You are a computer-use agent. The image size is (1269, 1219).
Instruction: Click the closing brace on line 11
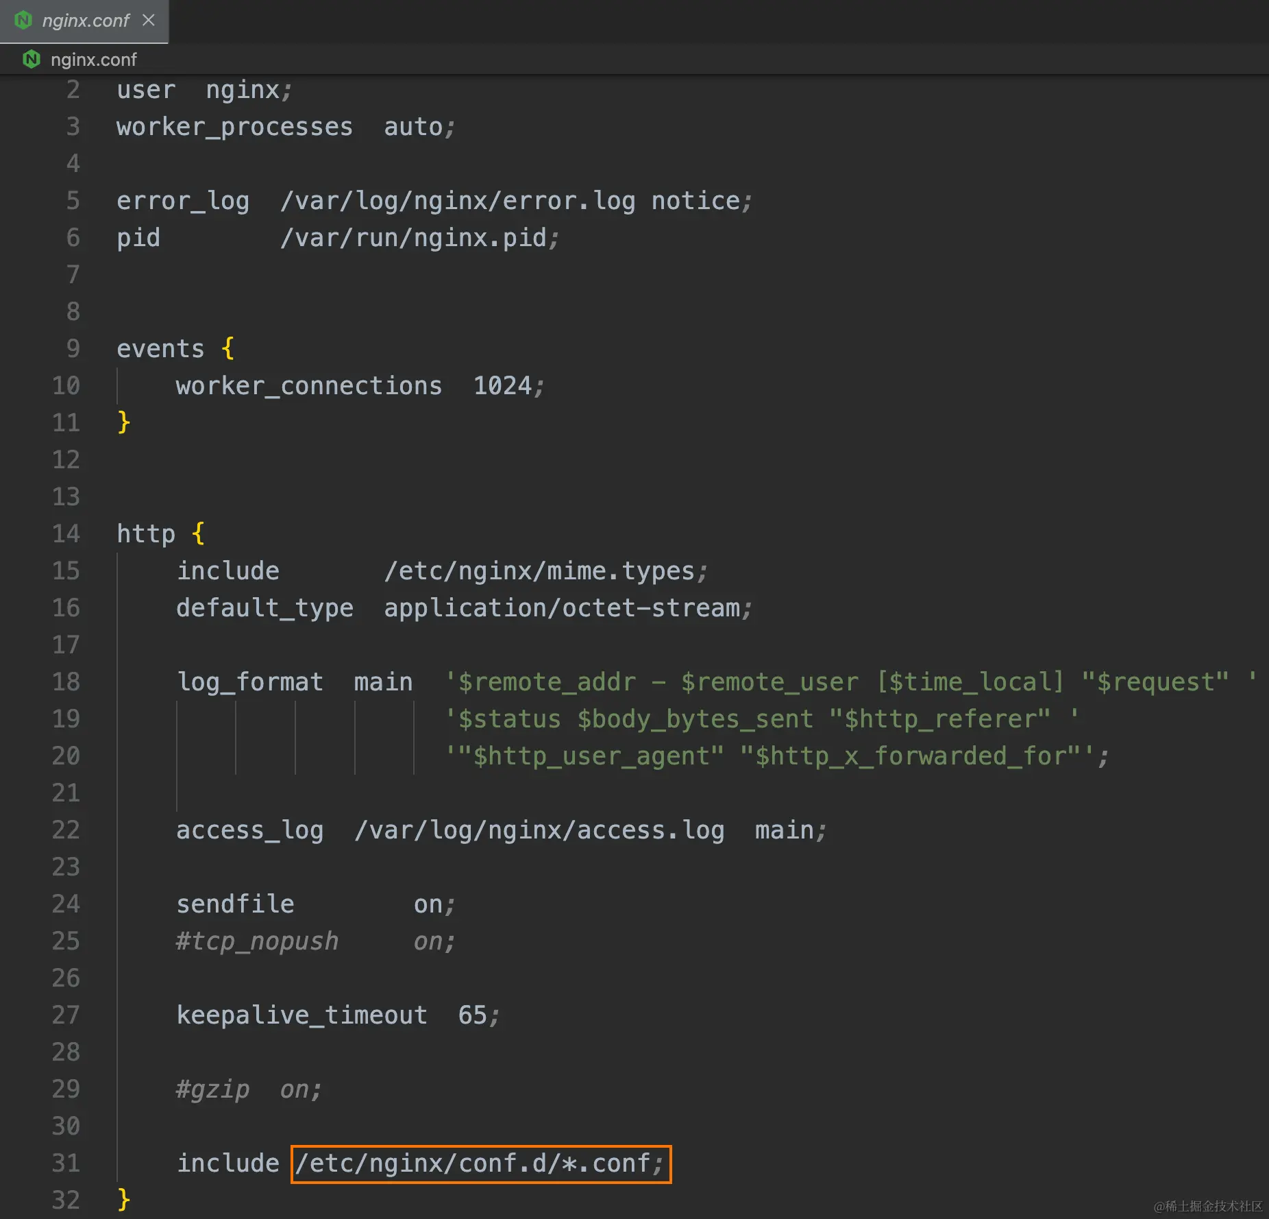[124, 423]
